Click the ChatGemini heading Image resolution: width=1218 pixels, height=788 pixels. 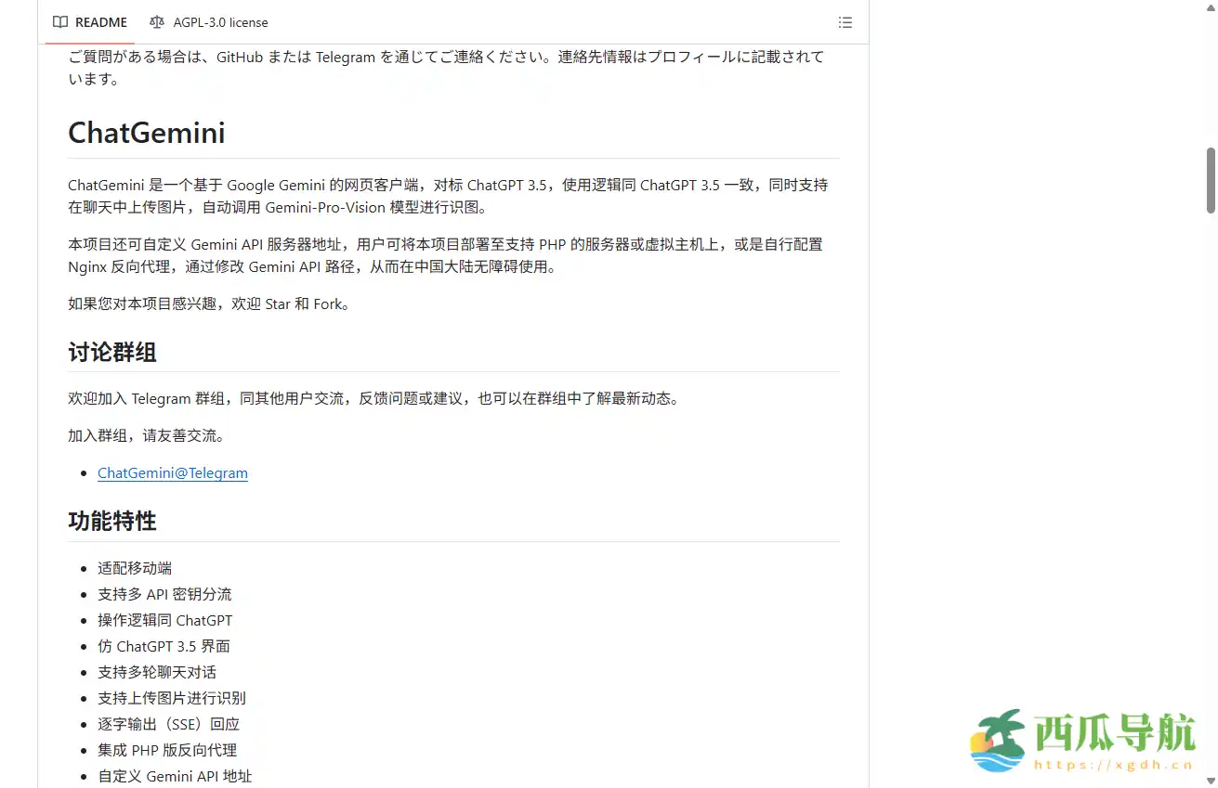click(146, 133)
